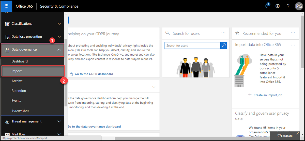Click the Threat management label

[26, 121]
